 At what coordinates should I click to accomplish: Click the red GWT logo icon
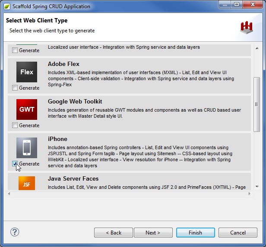coord(27,109)
